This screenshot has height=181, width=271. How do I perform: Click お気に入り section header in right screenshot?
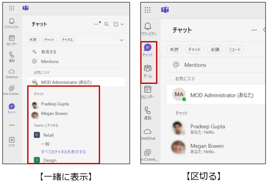[185, 79]
